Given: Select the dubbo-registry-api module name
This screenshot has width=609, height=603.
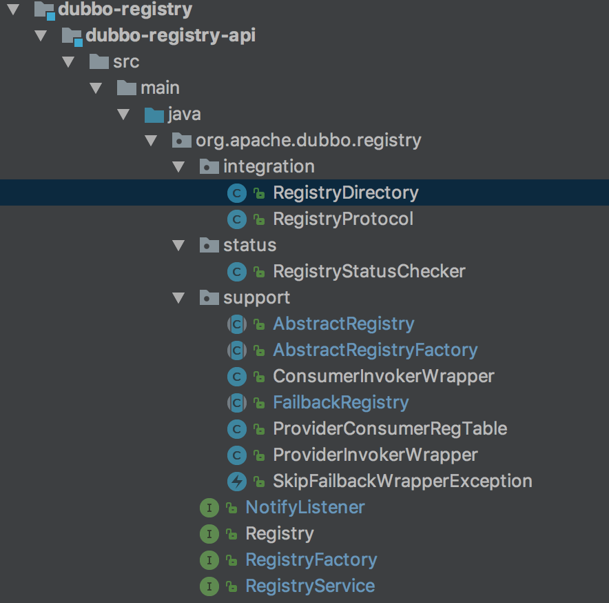Looking at the screenshot, I should pyautogui.click(x=170, y=35).
